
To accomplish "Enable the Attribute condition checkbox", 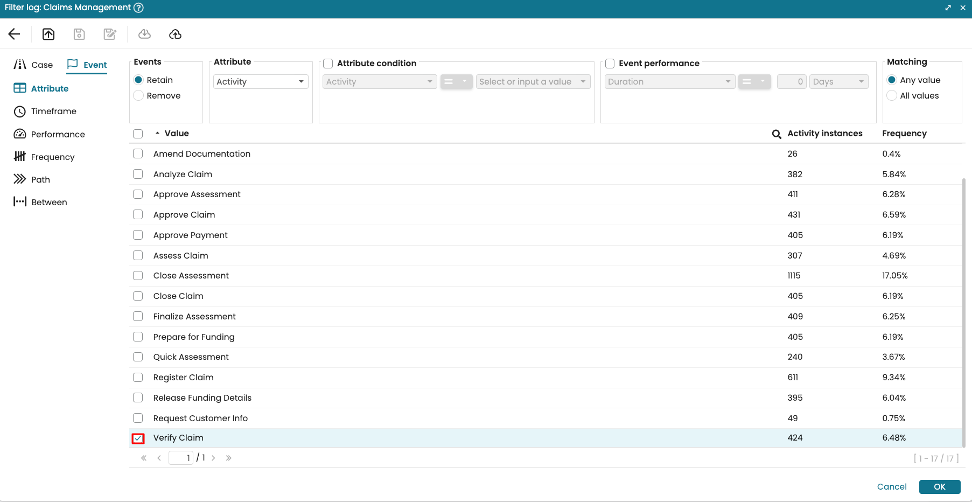I will coord(328,64).
